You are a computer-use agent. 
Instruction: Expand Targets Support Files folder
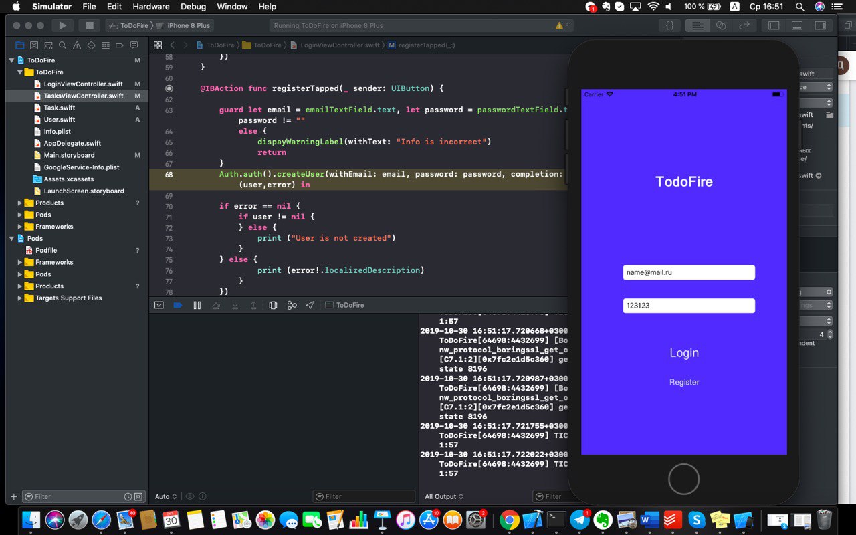pos(20,298)
